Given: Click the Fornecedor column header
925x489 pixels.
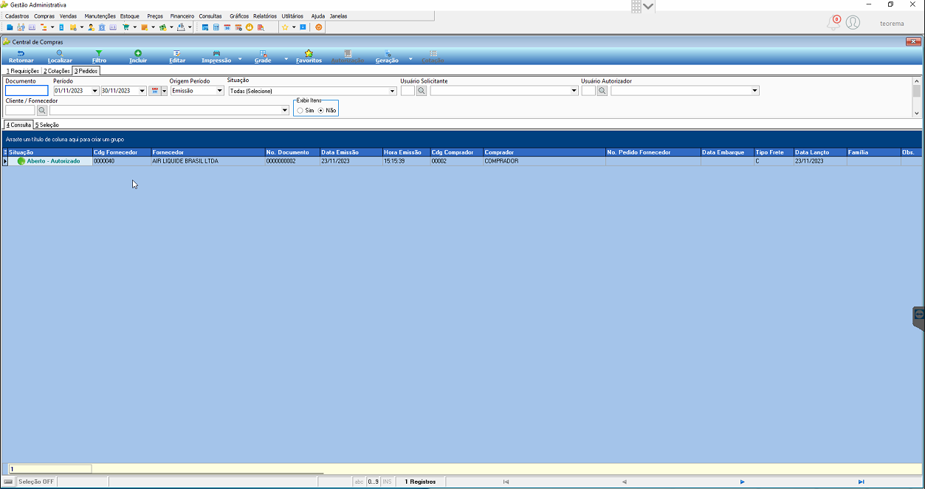Looking at the screenshot, I should point(207,152).
